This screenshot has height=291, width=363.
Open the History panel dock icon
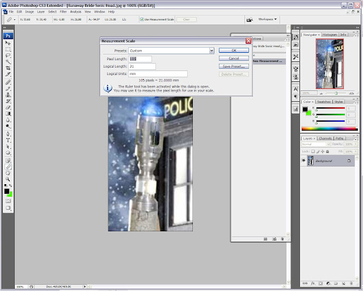point(296,37)
